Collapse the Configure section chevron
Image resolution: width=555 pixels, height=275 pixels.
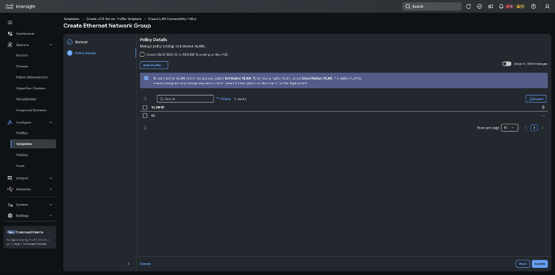pyautogui.click(x=50, y=122)
